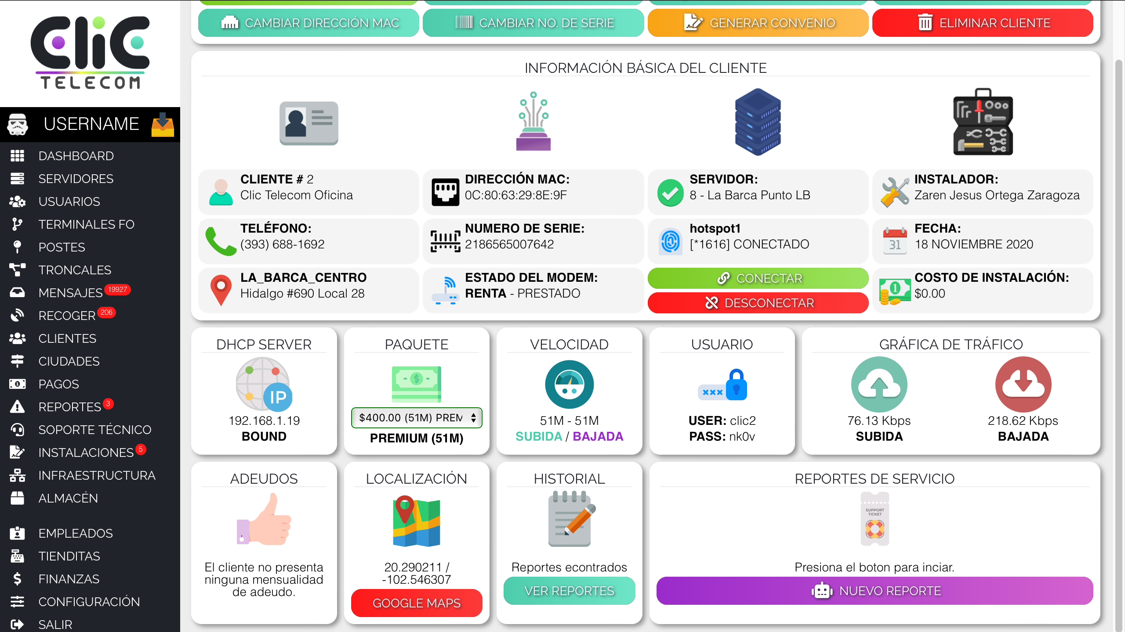This screenshot has width=1125, height=632.
Task: Click the Reportes warning triangle icon
Action: pyautogui.click(x=17, y=407)
